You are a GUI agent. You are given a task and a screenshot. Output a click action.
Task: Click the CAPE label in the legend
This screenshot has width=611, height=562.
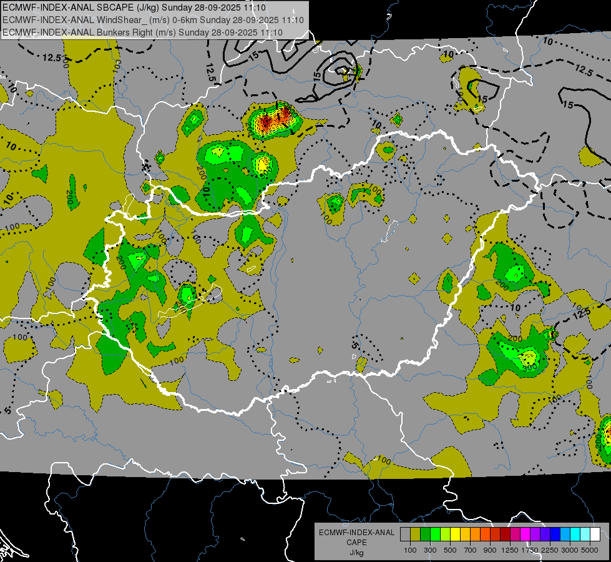(x=356, y=542)
